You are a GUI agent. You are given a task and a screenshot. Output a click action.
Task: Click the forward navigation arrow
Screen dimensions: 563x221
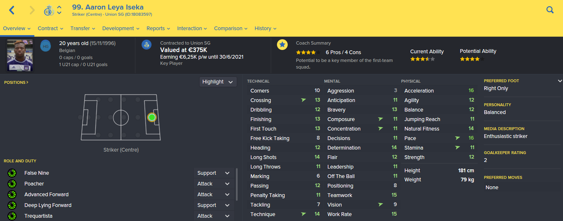pos(32,10)
